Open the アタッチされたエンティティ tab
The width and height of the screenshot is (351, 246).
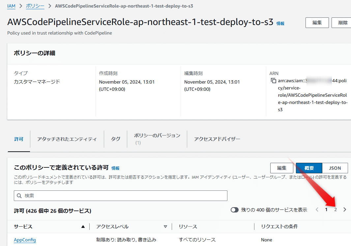[67, 139]
